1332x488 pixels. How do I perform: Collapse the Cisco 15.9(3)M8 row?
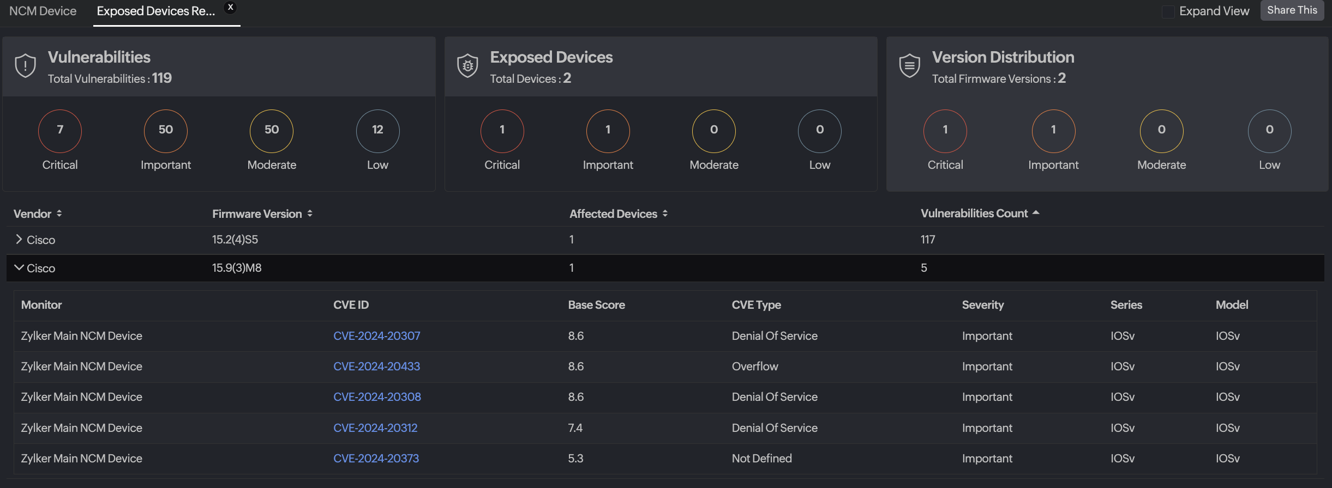tap(19, 267)
